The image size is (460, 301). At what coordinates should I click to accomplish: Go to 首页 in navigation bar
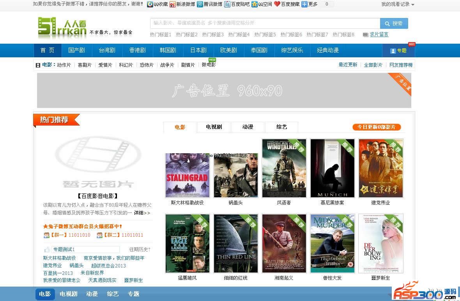[48, 50]
